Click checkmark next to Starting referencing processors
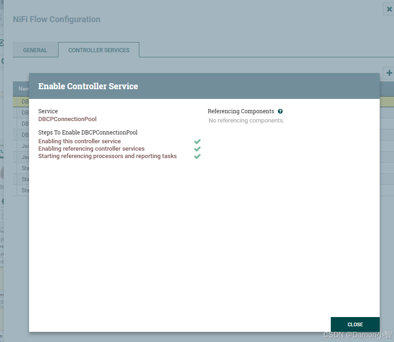The image size is (394, 342). point(197,156)
